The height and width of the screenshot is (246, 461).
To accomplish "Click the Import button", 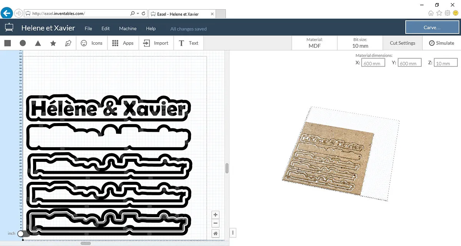I will coord(156,43).
